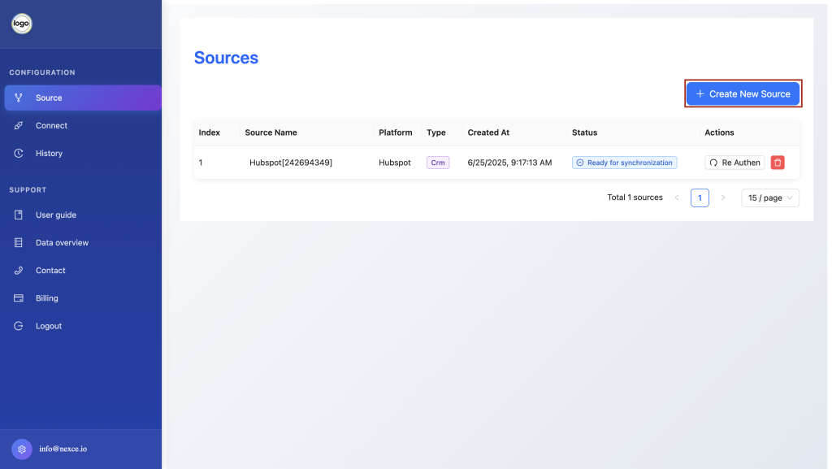Click the Source fork icon in sidebar
Viewport: 832px width, 469px height.
tap(19, 98)
